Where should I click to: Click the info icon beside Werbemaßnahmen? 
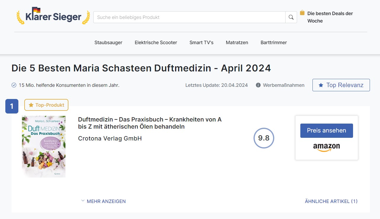pyautogui.click(x=258, y=85)
